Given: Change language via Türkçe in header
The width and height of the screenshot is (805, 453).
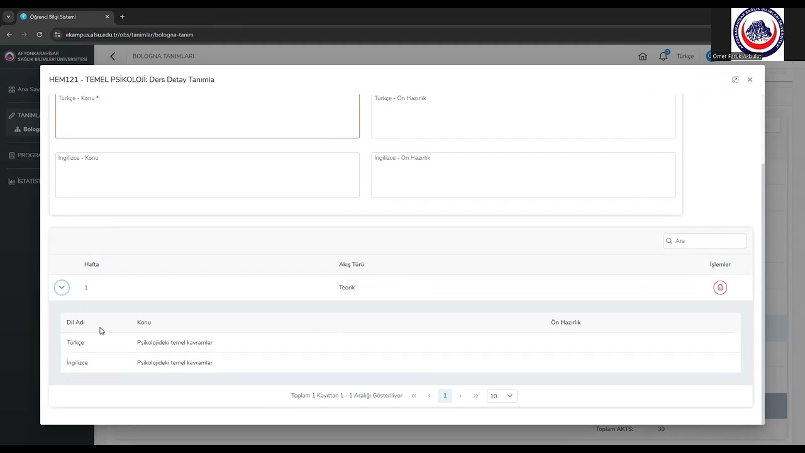Looking at the screenshot, I should pos(685,56).
